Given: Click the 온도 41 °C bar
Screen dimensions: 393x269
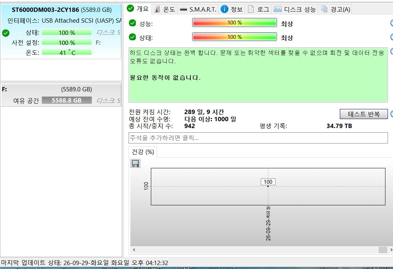Looking at the screenshot, I should pos(67,53).
